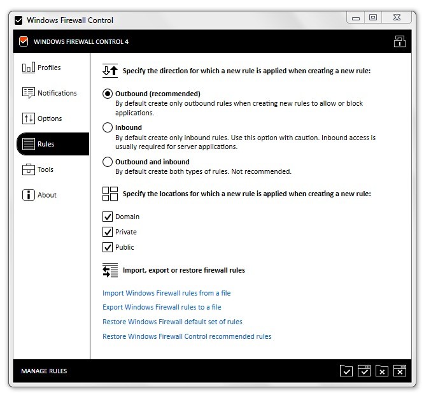Choose Outbound and inbound radio option
The height and width of the screenshot is (393, 424).
click(108, 162)
